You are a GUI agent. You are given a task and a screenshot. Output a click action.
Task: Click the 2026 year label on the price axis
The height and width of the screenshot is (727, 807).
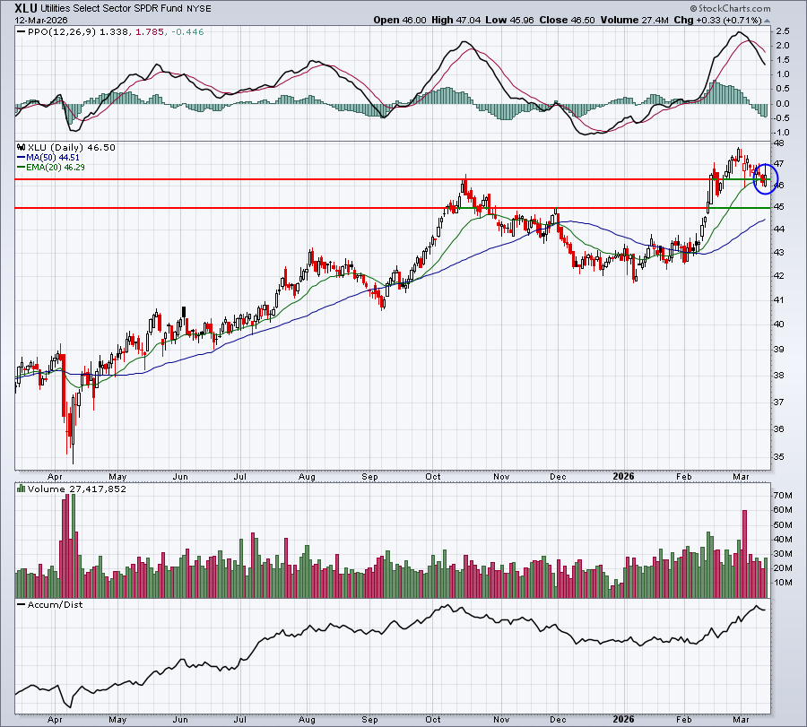[x=623, y=476]
